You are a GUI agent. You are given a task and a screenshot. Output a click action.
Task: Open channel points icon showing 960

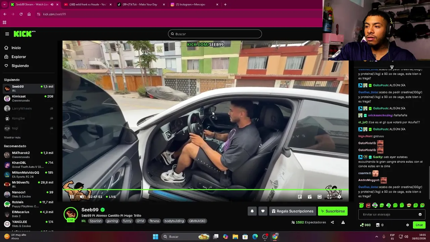pyautogui.click(x=365, y=225)
